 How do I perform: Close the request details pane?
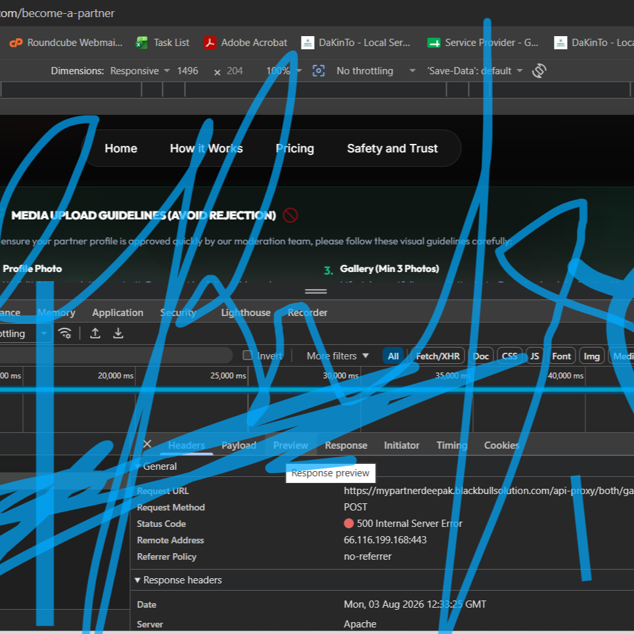[147, 444]
